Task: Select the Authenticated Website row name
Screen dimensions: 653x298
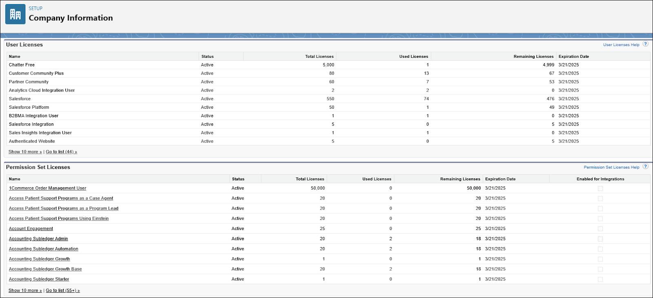Action: (x=32, y=142)
